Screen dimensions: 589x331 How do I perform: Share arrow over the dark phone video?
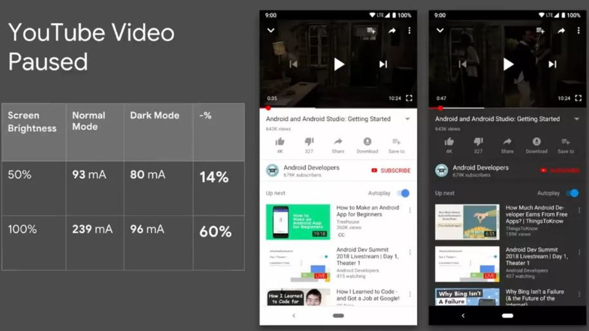[x=561, y=30]
